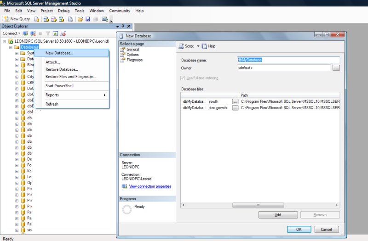Choose Refresh from the context menu
The height and width of the screenshot is (241, 368).
72,104
